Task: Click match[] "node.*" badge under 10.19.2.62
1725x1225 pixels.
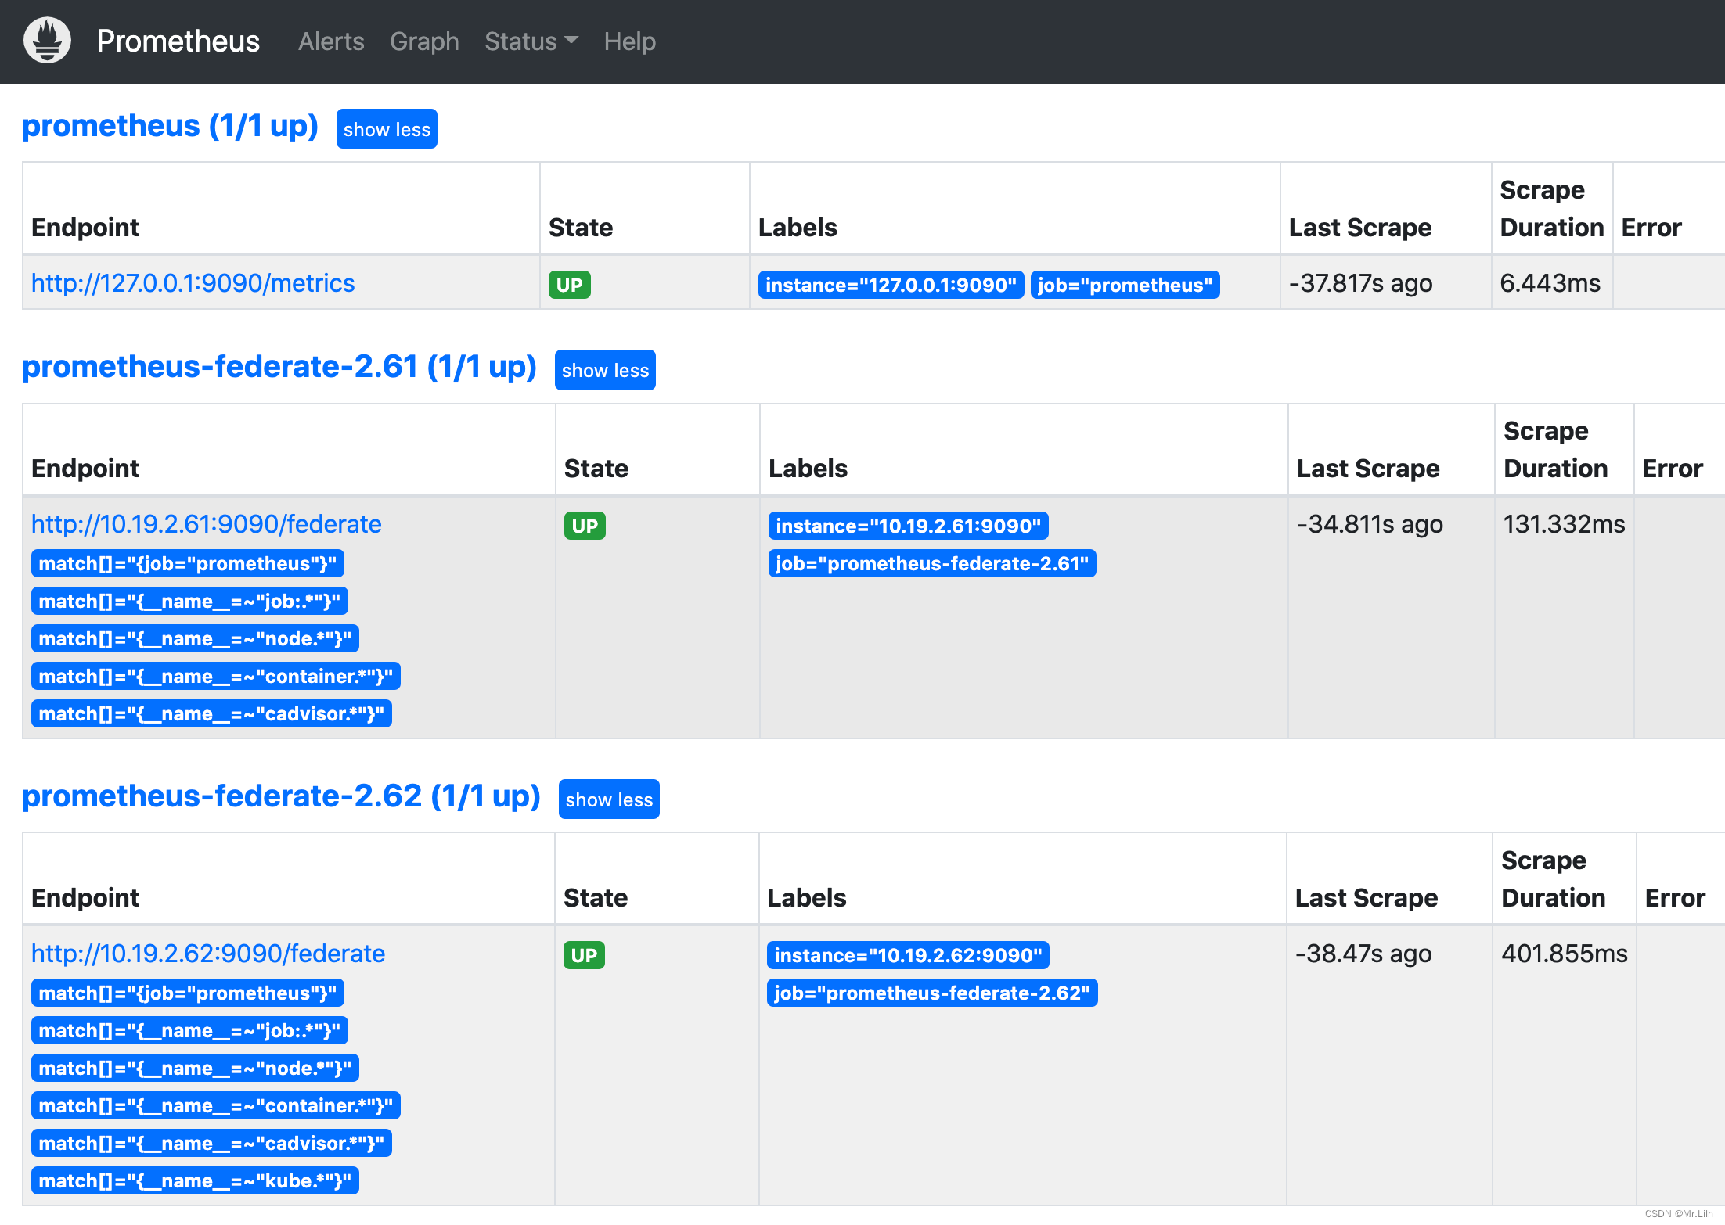Action: [x=195, y=1068]
